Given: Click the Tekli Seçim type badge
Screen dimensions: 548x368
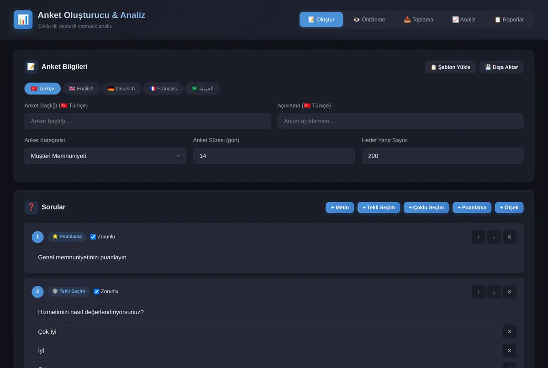Looking at the screenshot, I should pyautogui.click(x=68, y=291).
